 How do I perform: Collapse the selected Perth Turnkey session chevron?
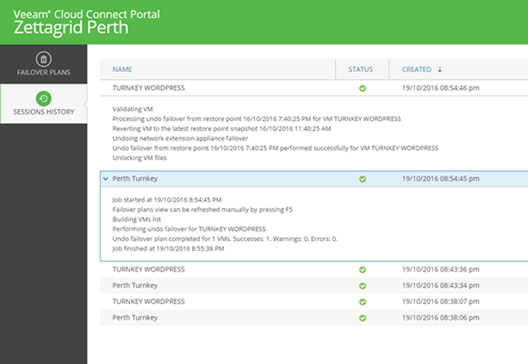(x=105, y=179)
